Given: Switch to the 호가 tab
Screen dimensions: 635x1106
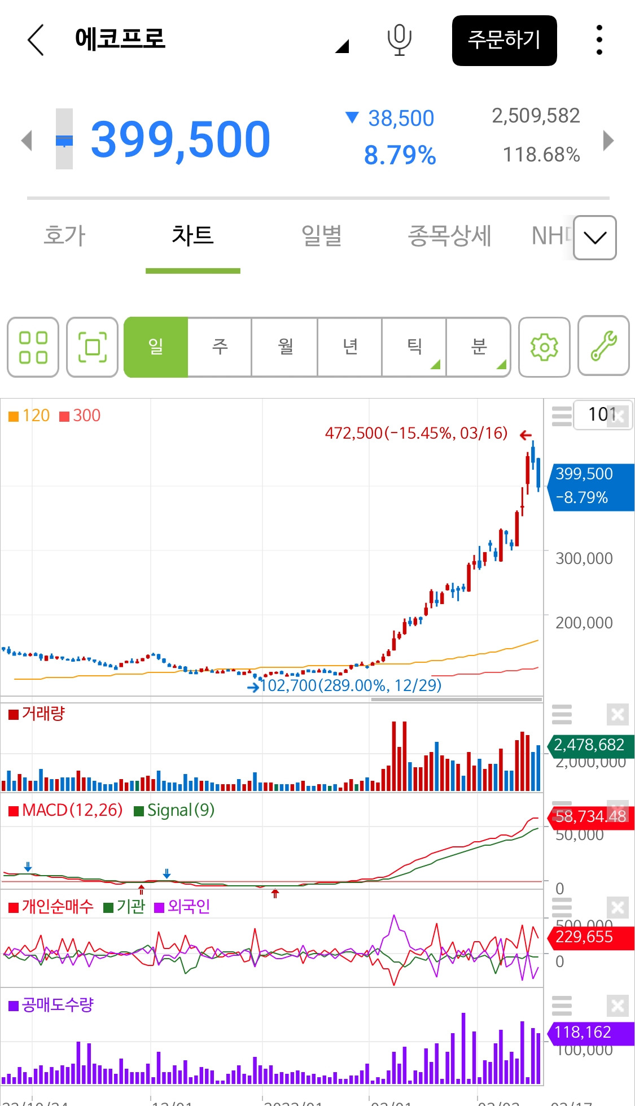Looking at the screenshot, I should click(64, 235).
